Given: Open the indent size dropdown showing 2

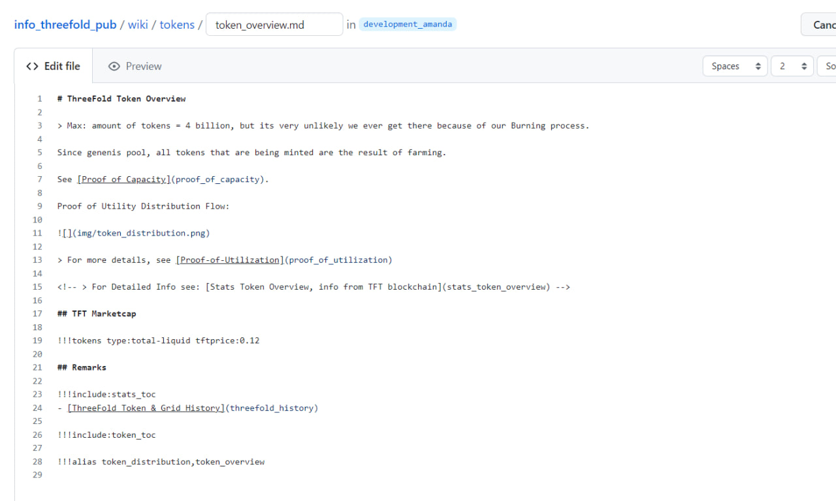Looking at the screenshot, I should tap(792, 66).
